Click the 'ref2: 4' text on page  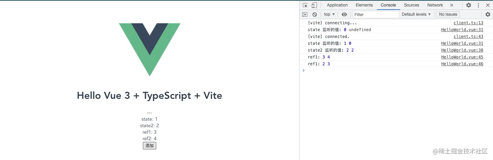(149, 139)
